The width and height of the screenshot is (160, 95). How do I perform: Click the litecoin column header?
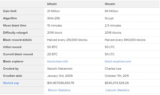pos(110,4)
